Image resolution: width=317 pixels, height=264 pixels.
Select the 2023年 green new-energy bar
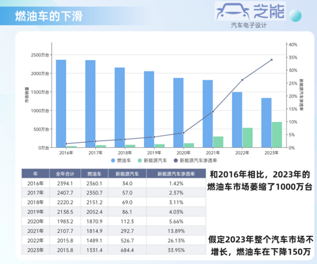[277, 135]
